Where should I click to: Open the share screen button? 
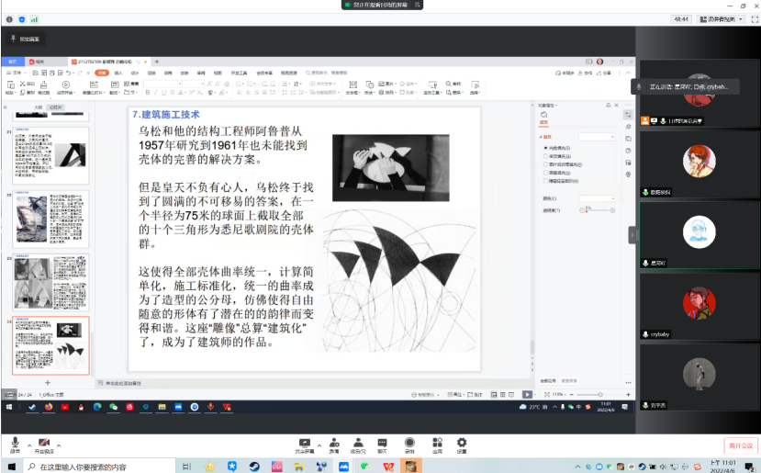(x=304, y=445)
